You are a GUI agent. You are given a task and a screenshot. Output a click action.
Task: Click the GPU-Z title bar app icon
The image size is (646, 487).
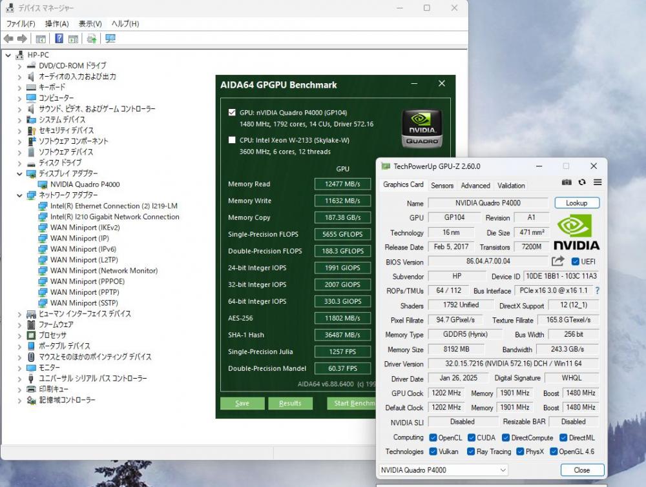pos(386,166)
